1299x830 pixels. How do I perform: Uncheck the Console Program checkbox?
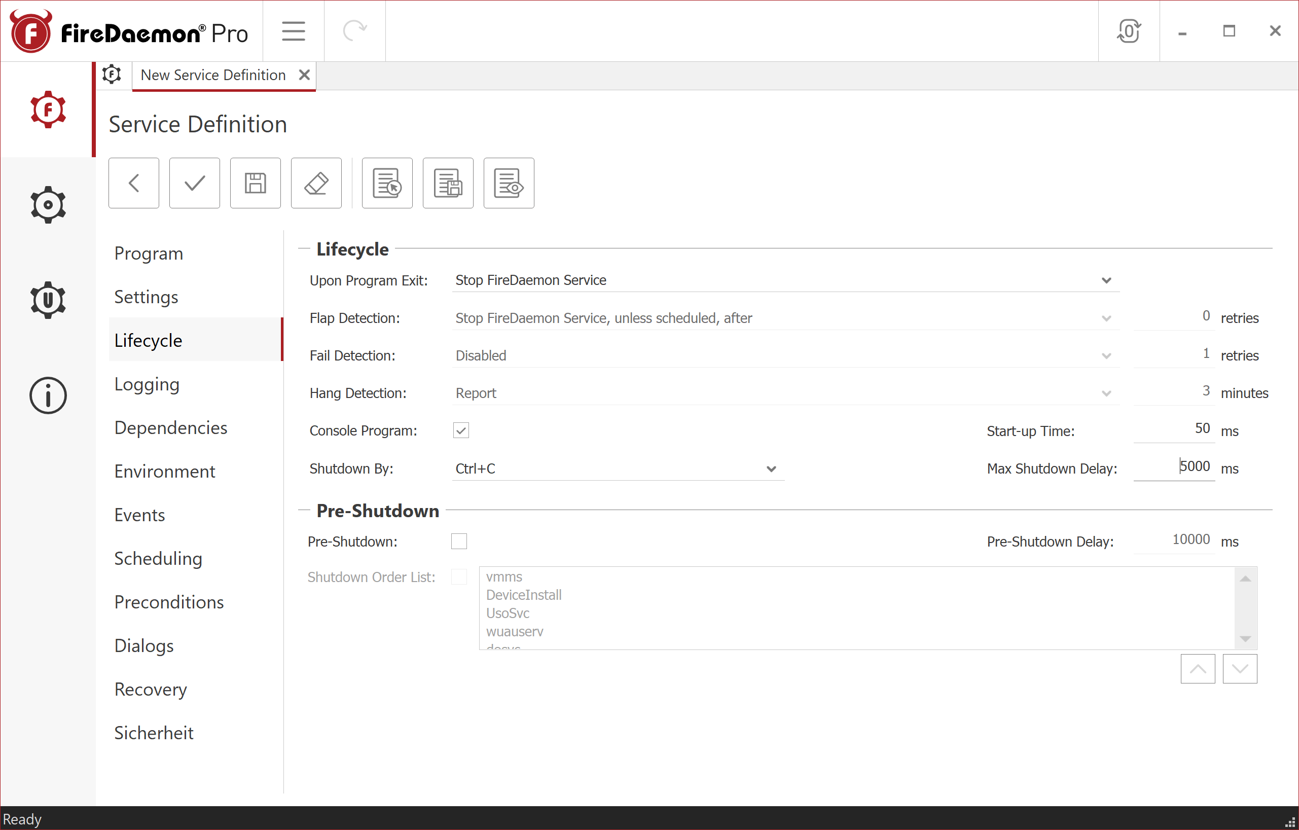click(461, 430)
